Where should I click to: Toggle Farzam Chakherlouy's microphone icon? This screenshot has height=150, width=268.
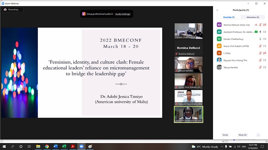[x=260, y=39]
